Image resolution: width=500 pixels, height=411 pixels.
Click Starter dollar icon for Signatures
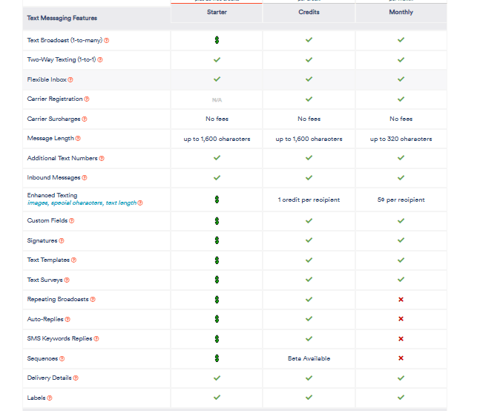pos(217,240)
